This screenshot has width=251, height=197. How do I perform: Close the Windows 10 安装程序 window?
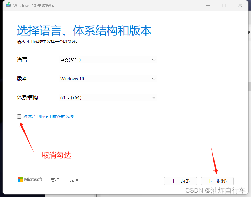(240, 5)
